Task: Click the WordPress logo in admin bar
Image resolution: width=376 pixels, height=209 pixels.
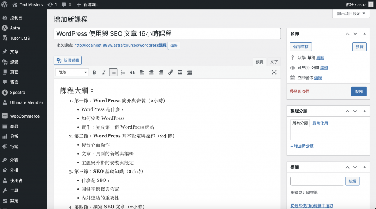Action: pyautogui.click(x=4, y=4)
